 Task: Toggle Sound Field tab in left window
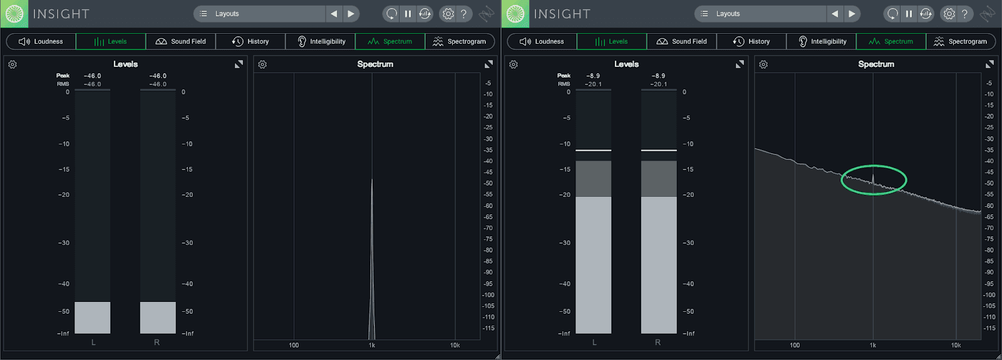(x=180, y=41)
